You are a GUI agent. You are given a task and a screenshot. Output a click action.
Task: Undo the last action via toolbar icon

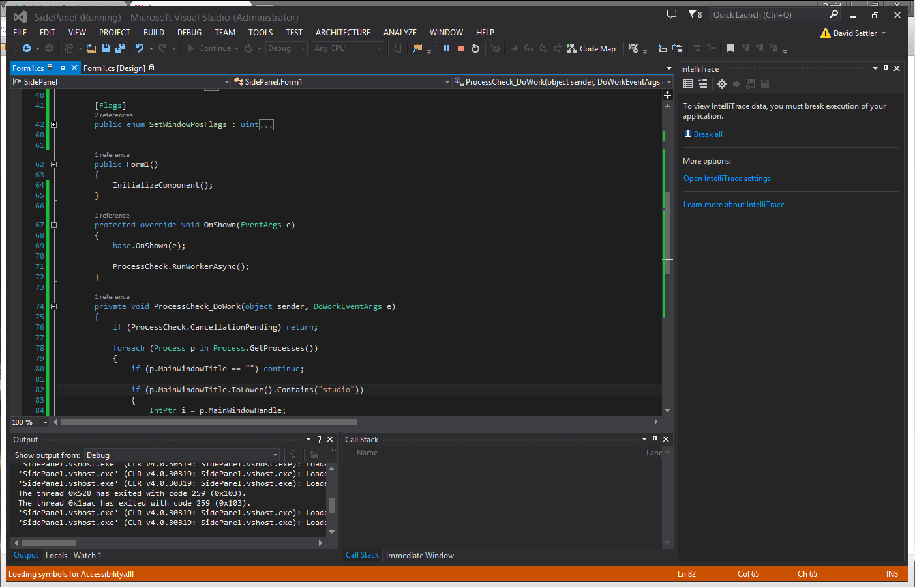point(140,48)
